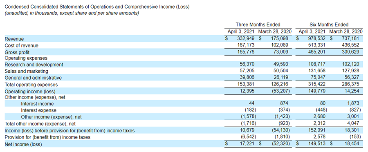The image size is (368, 152).
Task: Click the net income value 18,454
Action: click(352, 143)
